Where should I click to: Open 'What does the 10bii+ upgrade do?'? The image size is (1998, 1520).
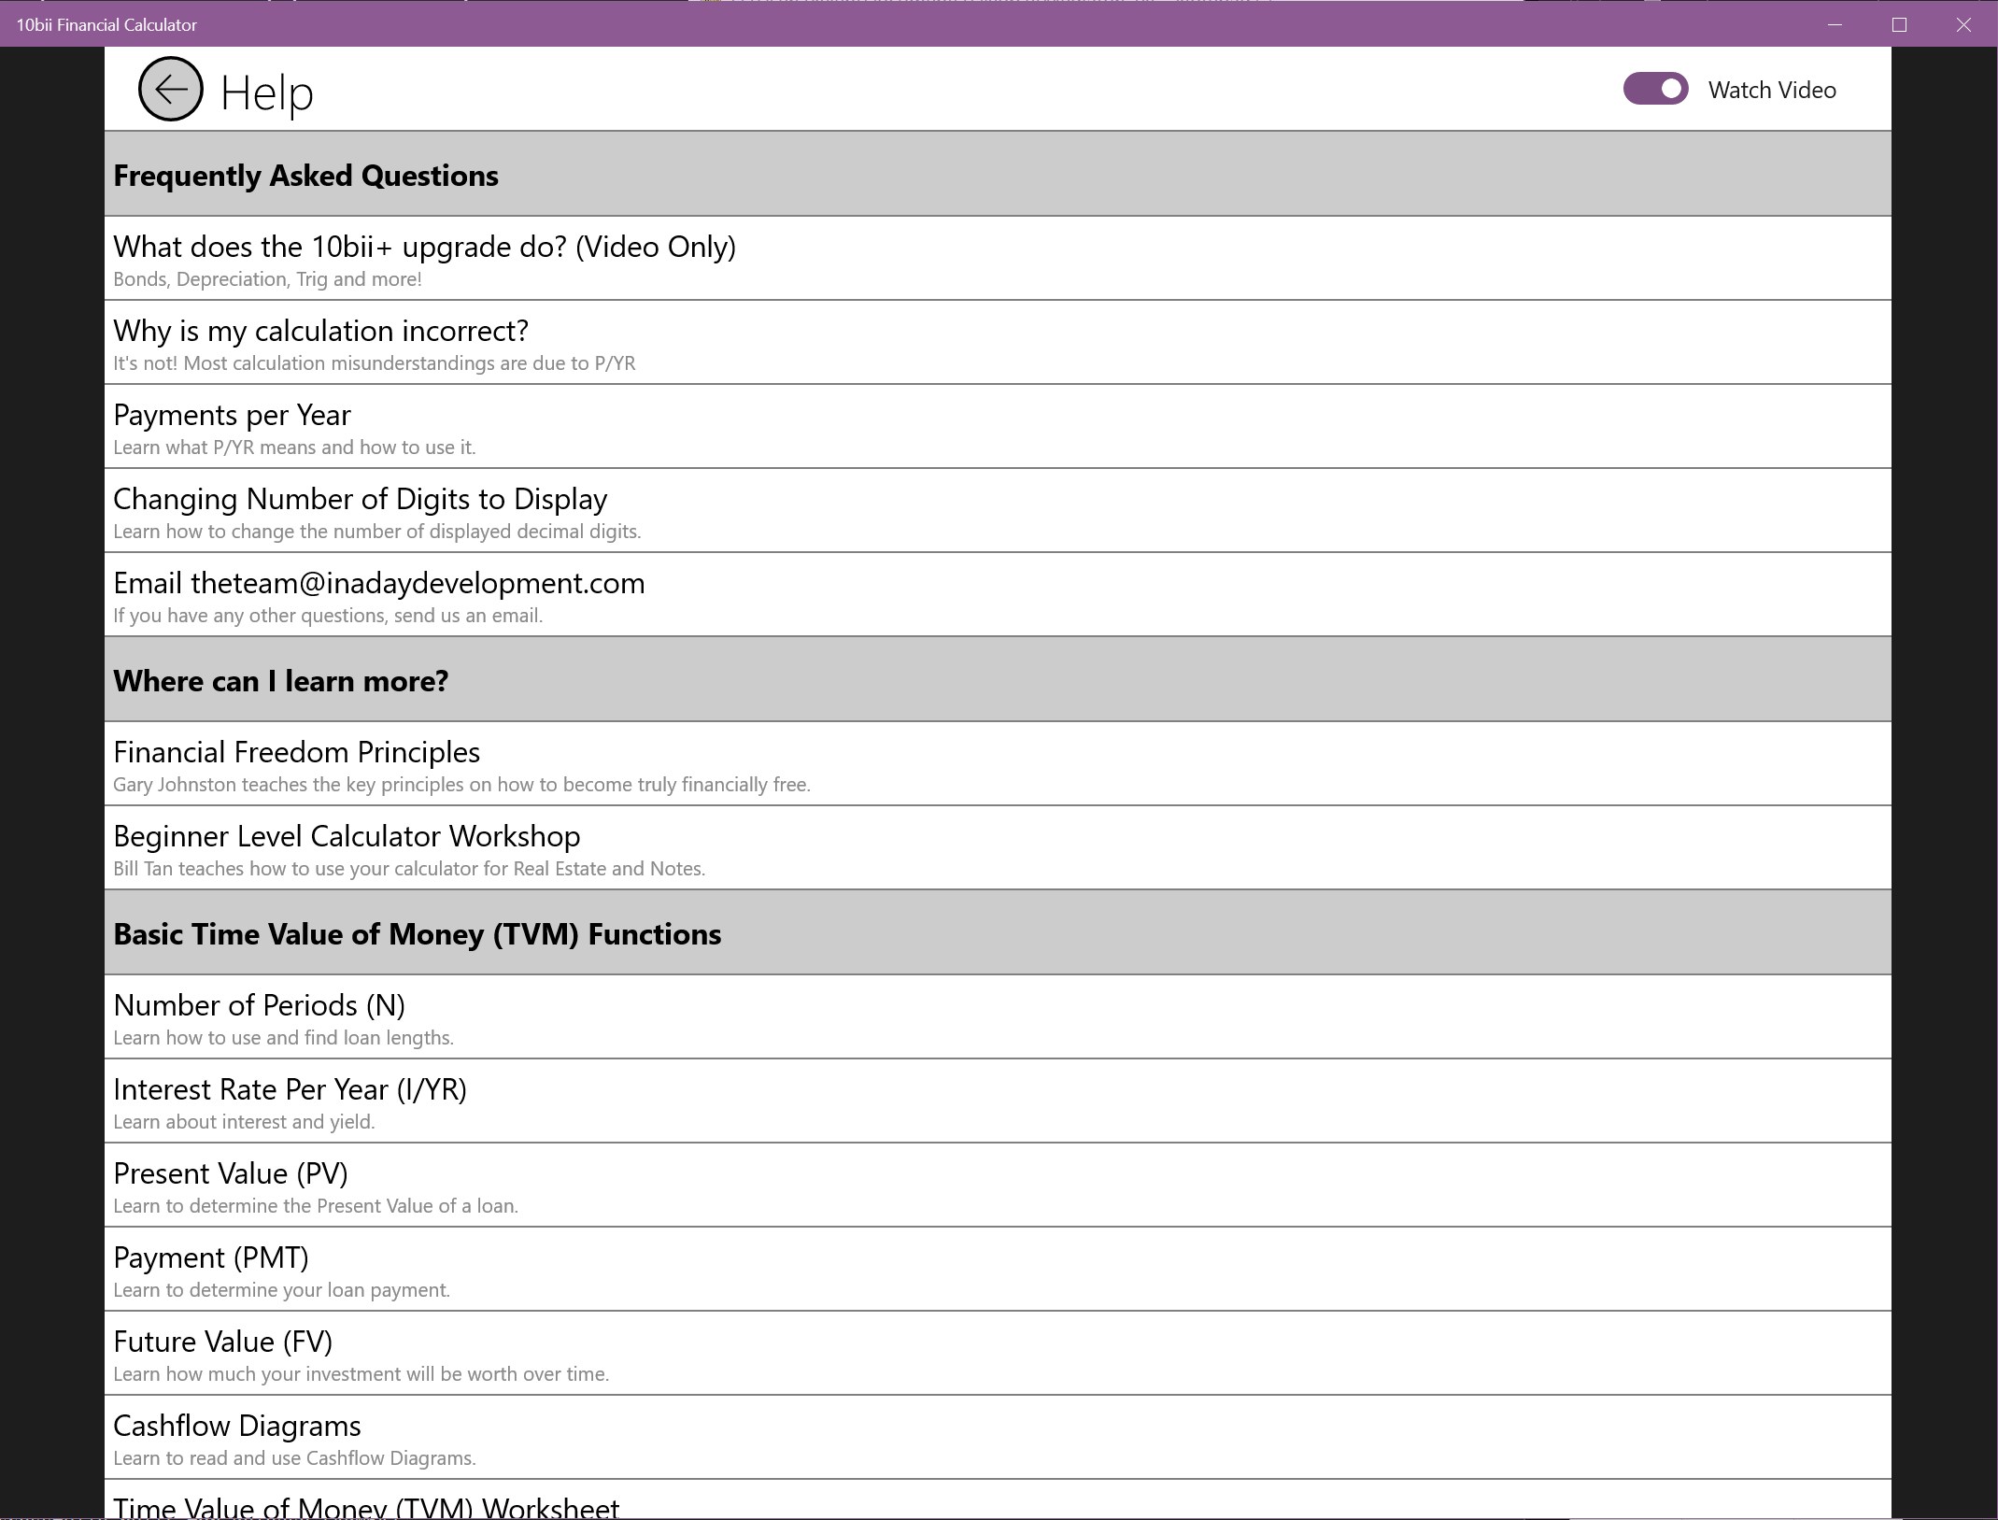click(424, 258)
